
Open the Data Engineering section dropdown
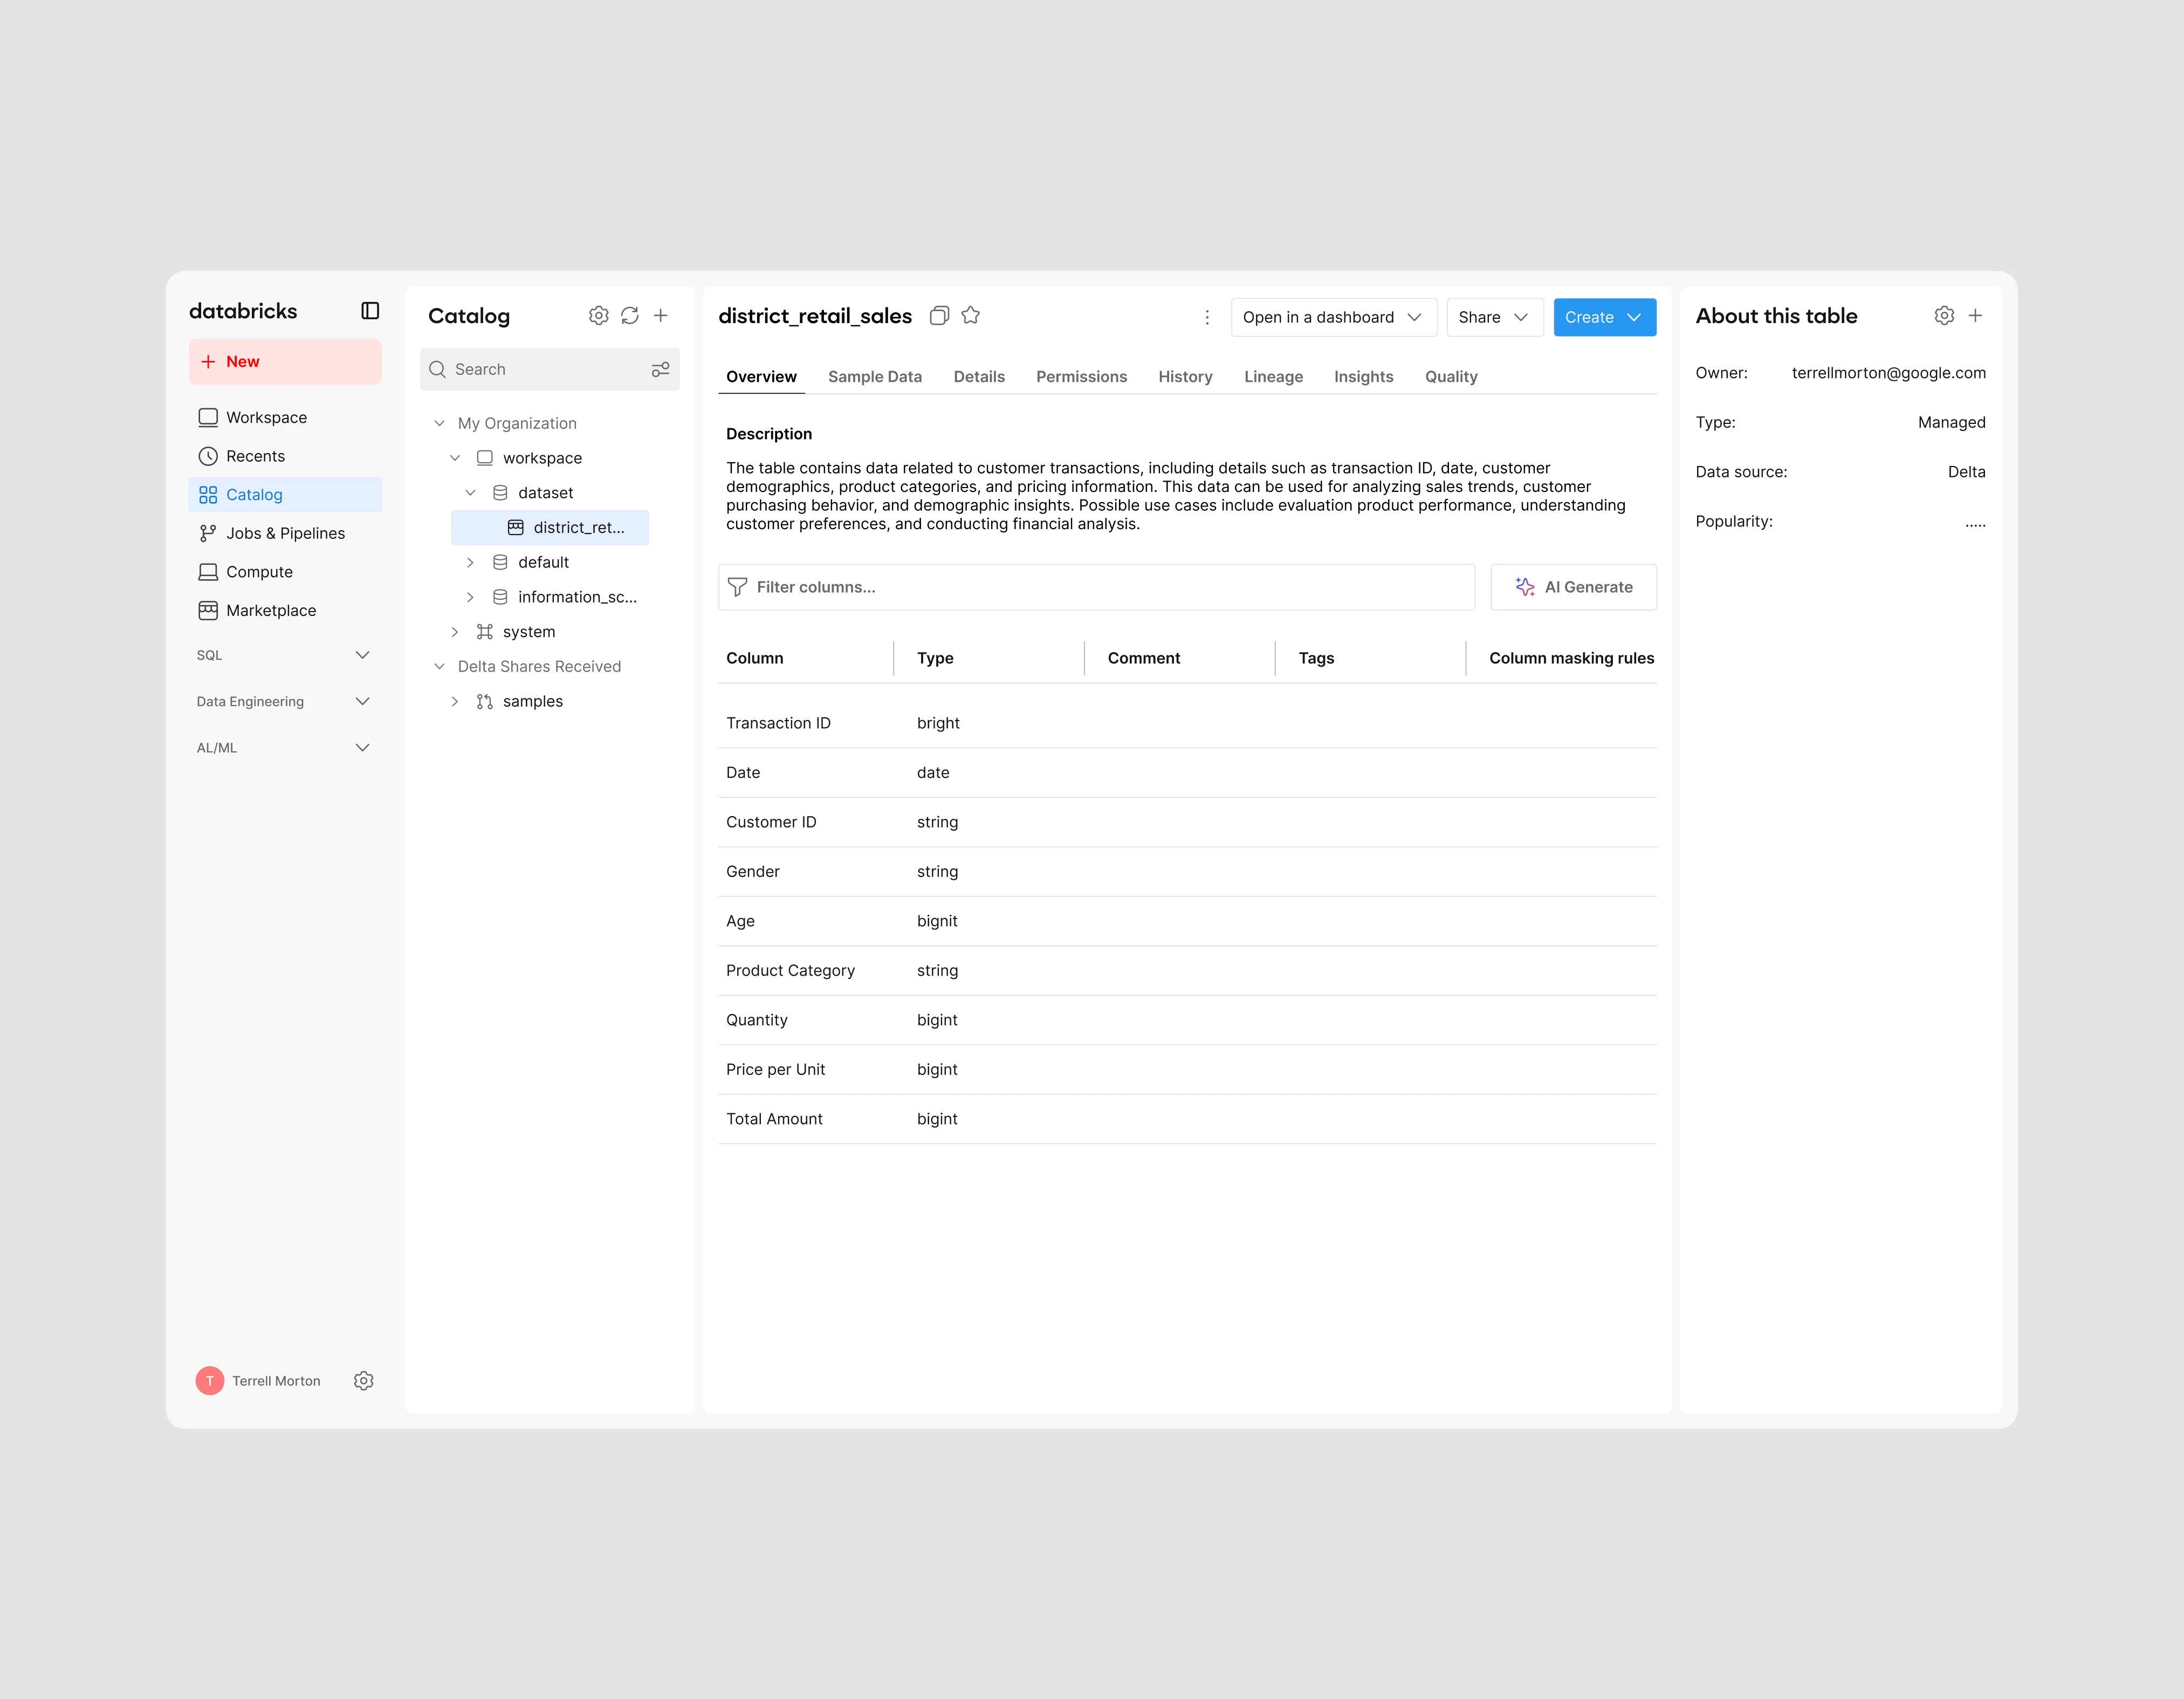coord(363,701)
